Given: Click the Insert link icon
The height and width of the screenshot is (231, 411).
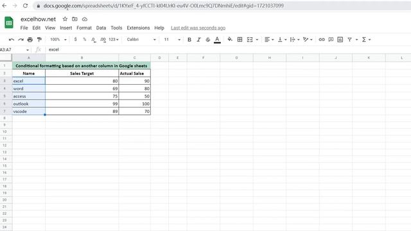Looking at the screenshot, I should 322,40.
